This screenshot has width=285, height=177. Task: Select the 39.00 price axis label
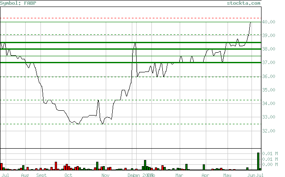[268, 35]
